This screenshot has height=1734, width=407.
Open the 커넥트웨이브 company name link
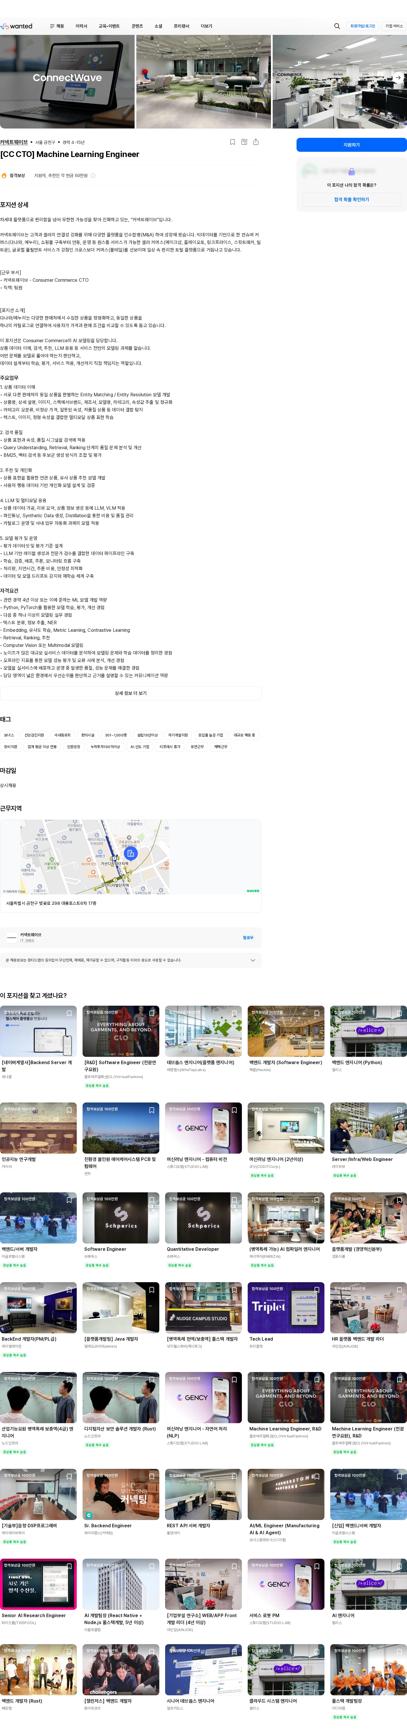(14, 142)
